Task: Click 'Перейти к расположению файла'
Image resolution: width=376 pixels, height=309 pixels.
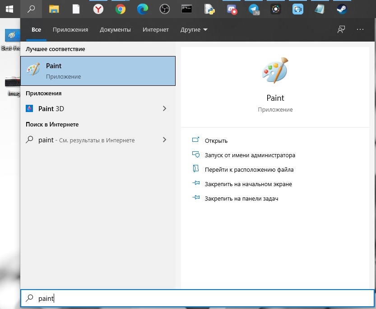Action: [x=249, y=169]
